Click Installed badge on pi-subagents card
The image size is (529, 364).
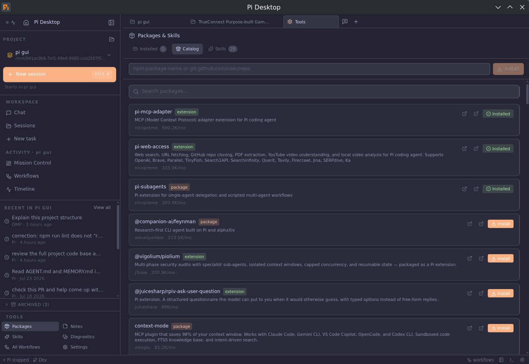pos(498,189)
